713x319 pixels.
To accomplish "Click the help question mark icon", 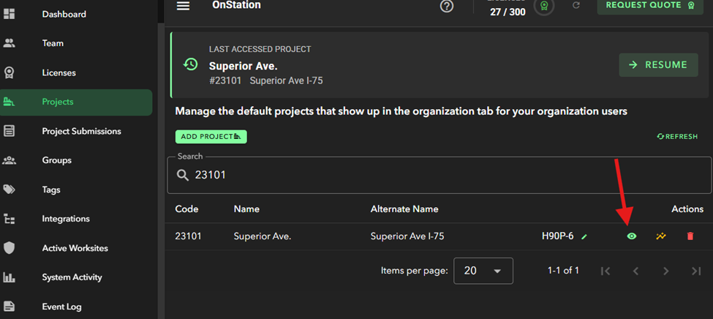I will pyautogui.click(x=447, y=7).
